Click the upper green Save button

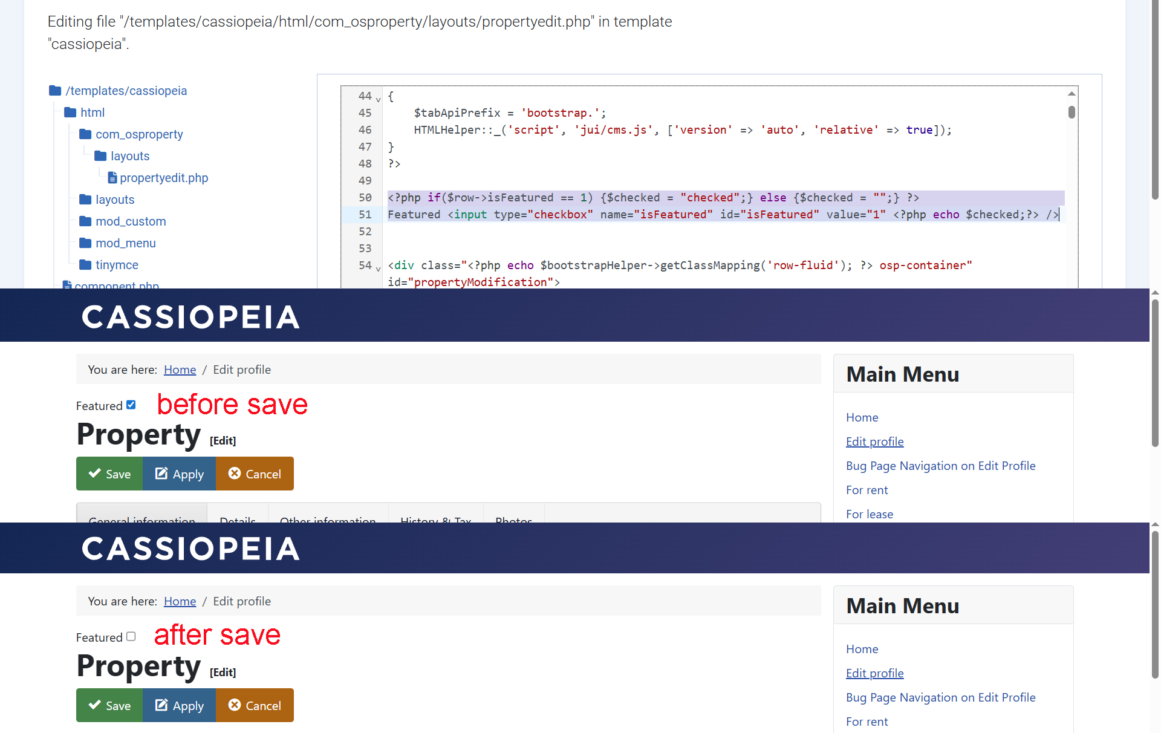point(109,474)
